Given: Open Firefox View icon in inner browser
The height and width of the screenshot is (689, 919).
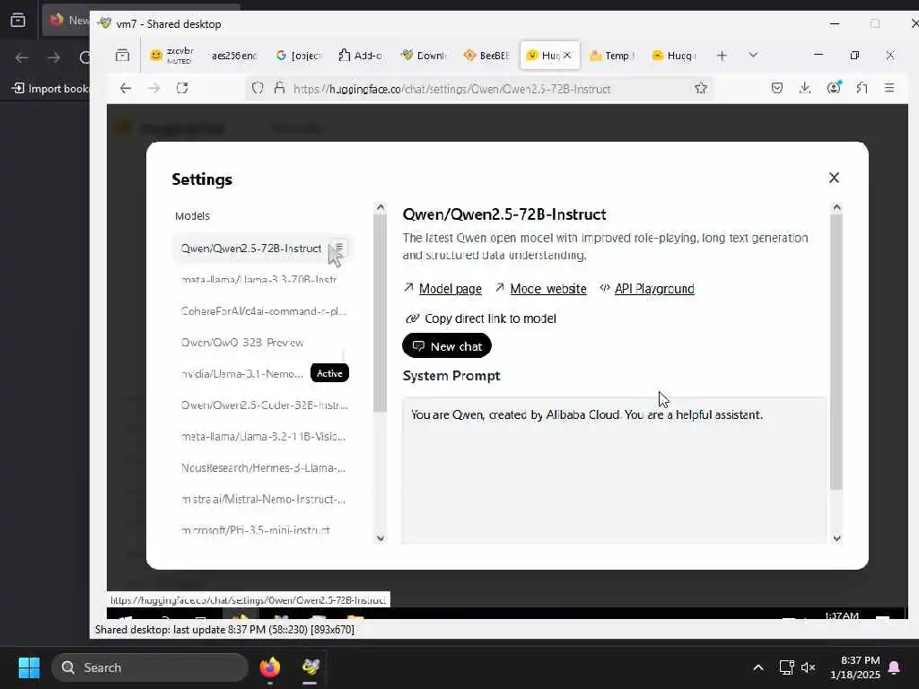Looking at the screenshot, I should pos(122,56).
